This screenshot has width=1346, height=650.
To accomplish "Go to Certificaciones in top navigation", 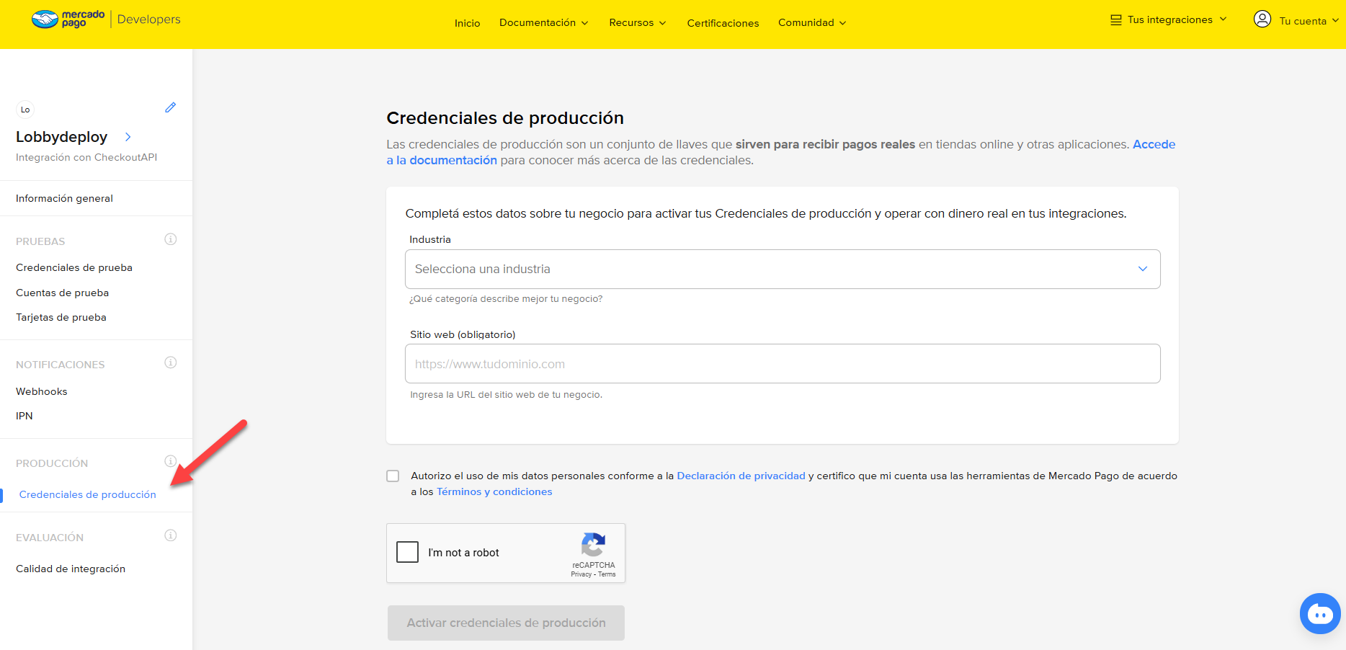I will [x=723, y=23].
